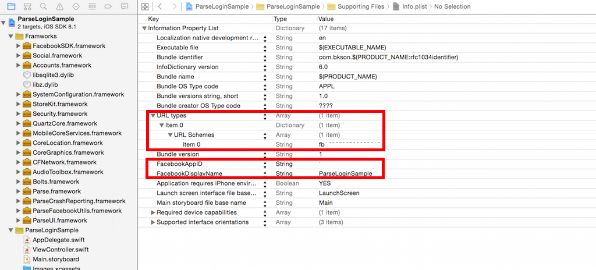Select the LaunchScreen value cell

pos(339,193)
